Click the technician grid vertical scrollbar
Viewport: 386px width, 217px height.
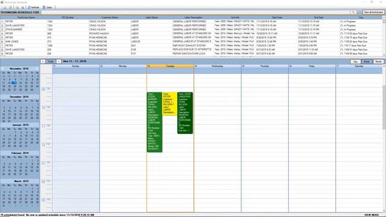(384, 36)
